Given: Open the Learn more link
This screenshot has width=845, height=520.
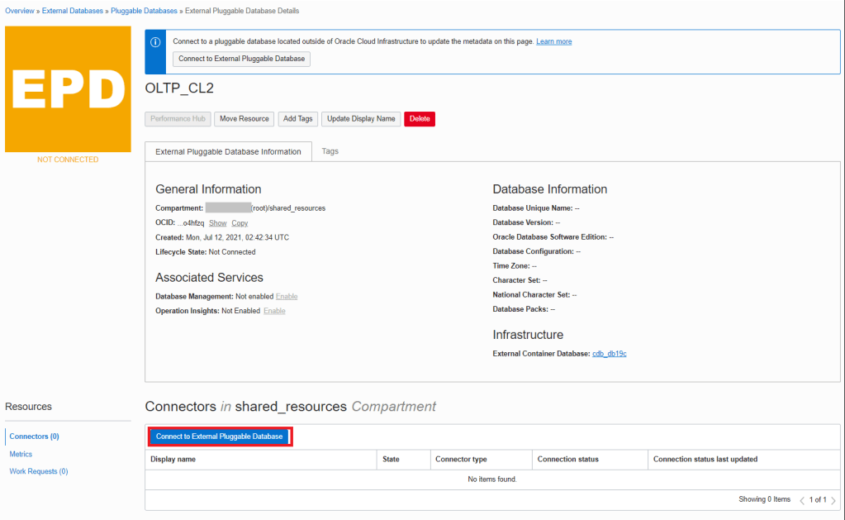Looking at the screenshot, I should coord(553,41).
